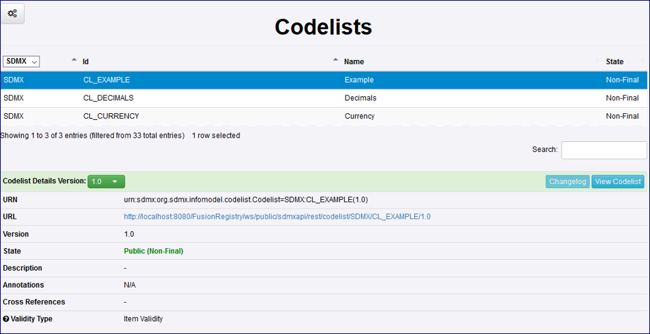This screenshot has width=650, height=334.
Task: Sort the table by State column header
Action: coord(615,62)
